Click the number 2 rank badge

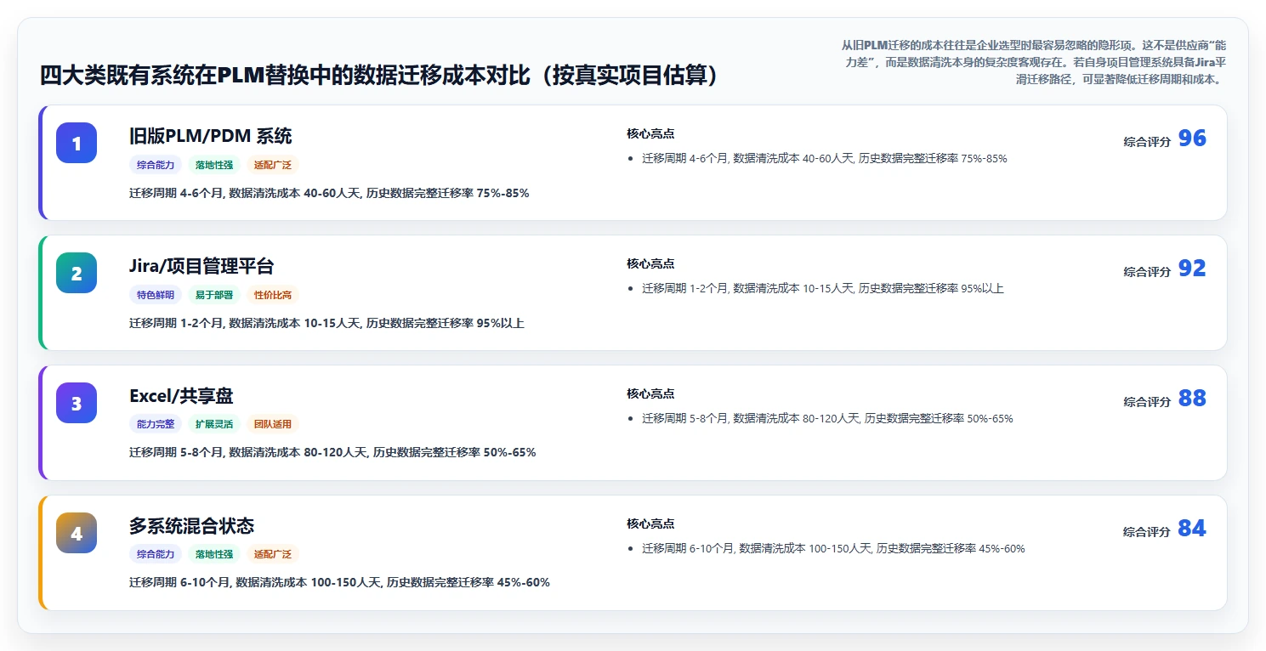[x=77, y=273]
